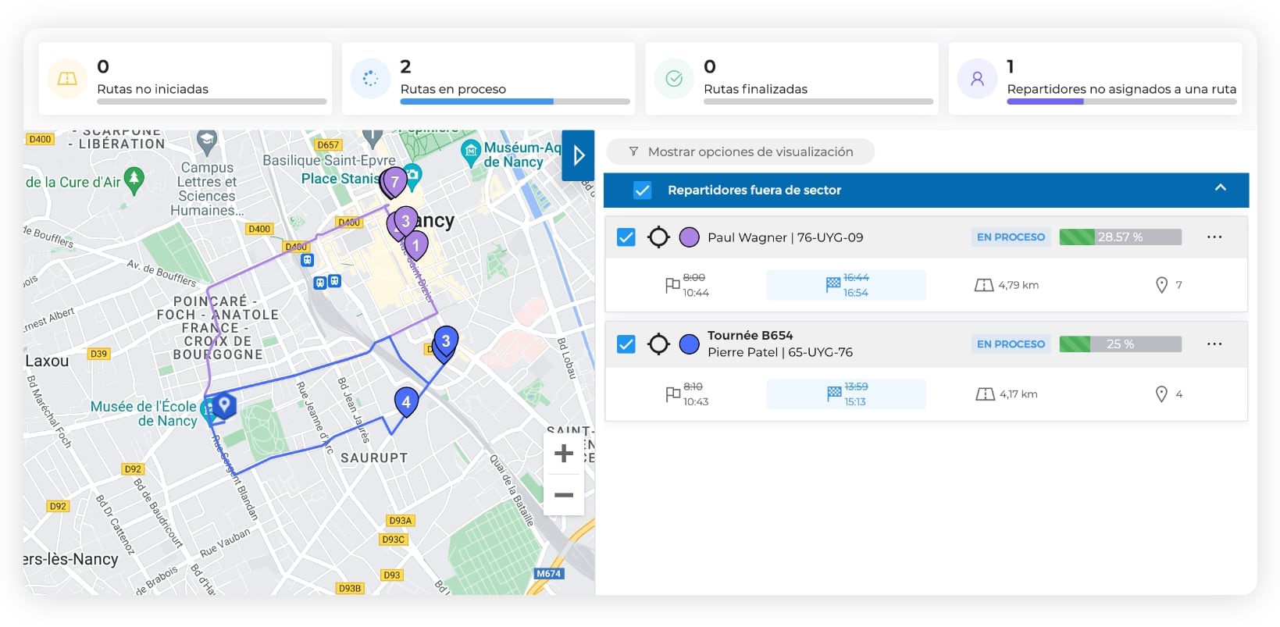Screen dimensions: 1280x627
Task: Select the Rutas en proceso summary card
Action: 488,79
